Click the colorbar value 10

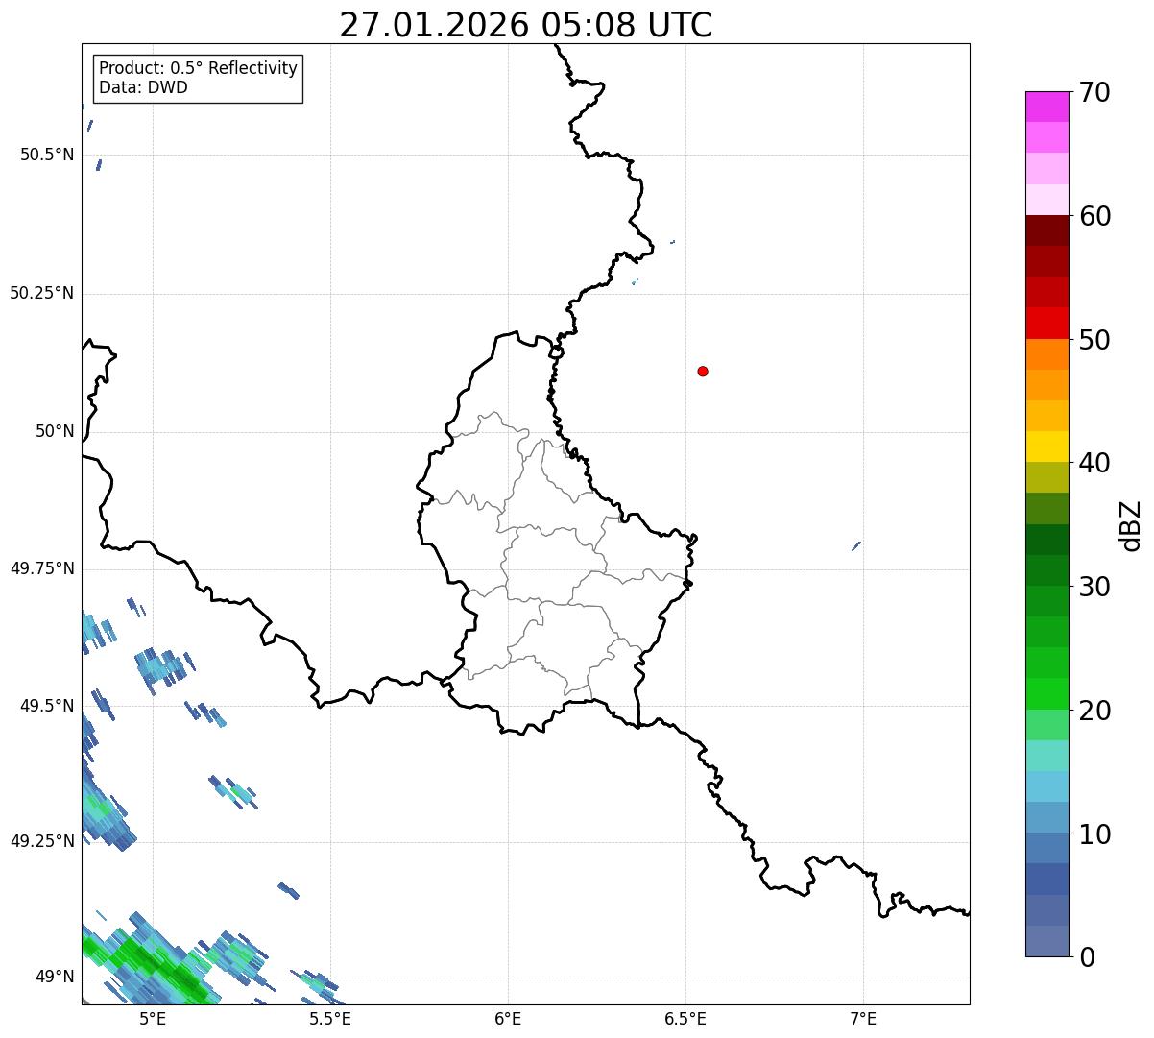coord(1094,833)
